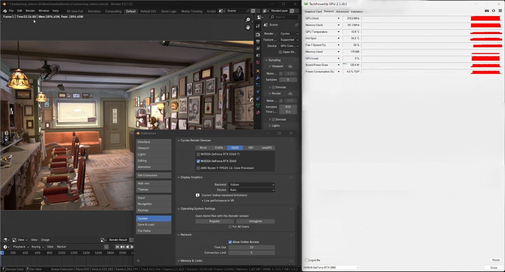Click the GPU-Z refresh icon

pos(493,11)
